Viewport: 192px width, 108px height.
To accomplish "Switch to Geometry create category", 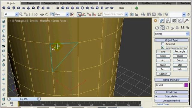I will (157, 28).
